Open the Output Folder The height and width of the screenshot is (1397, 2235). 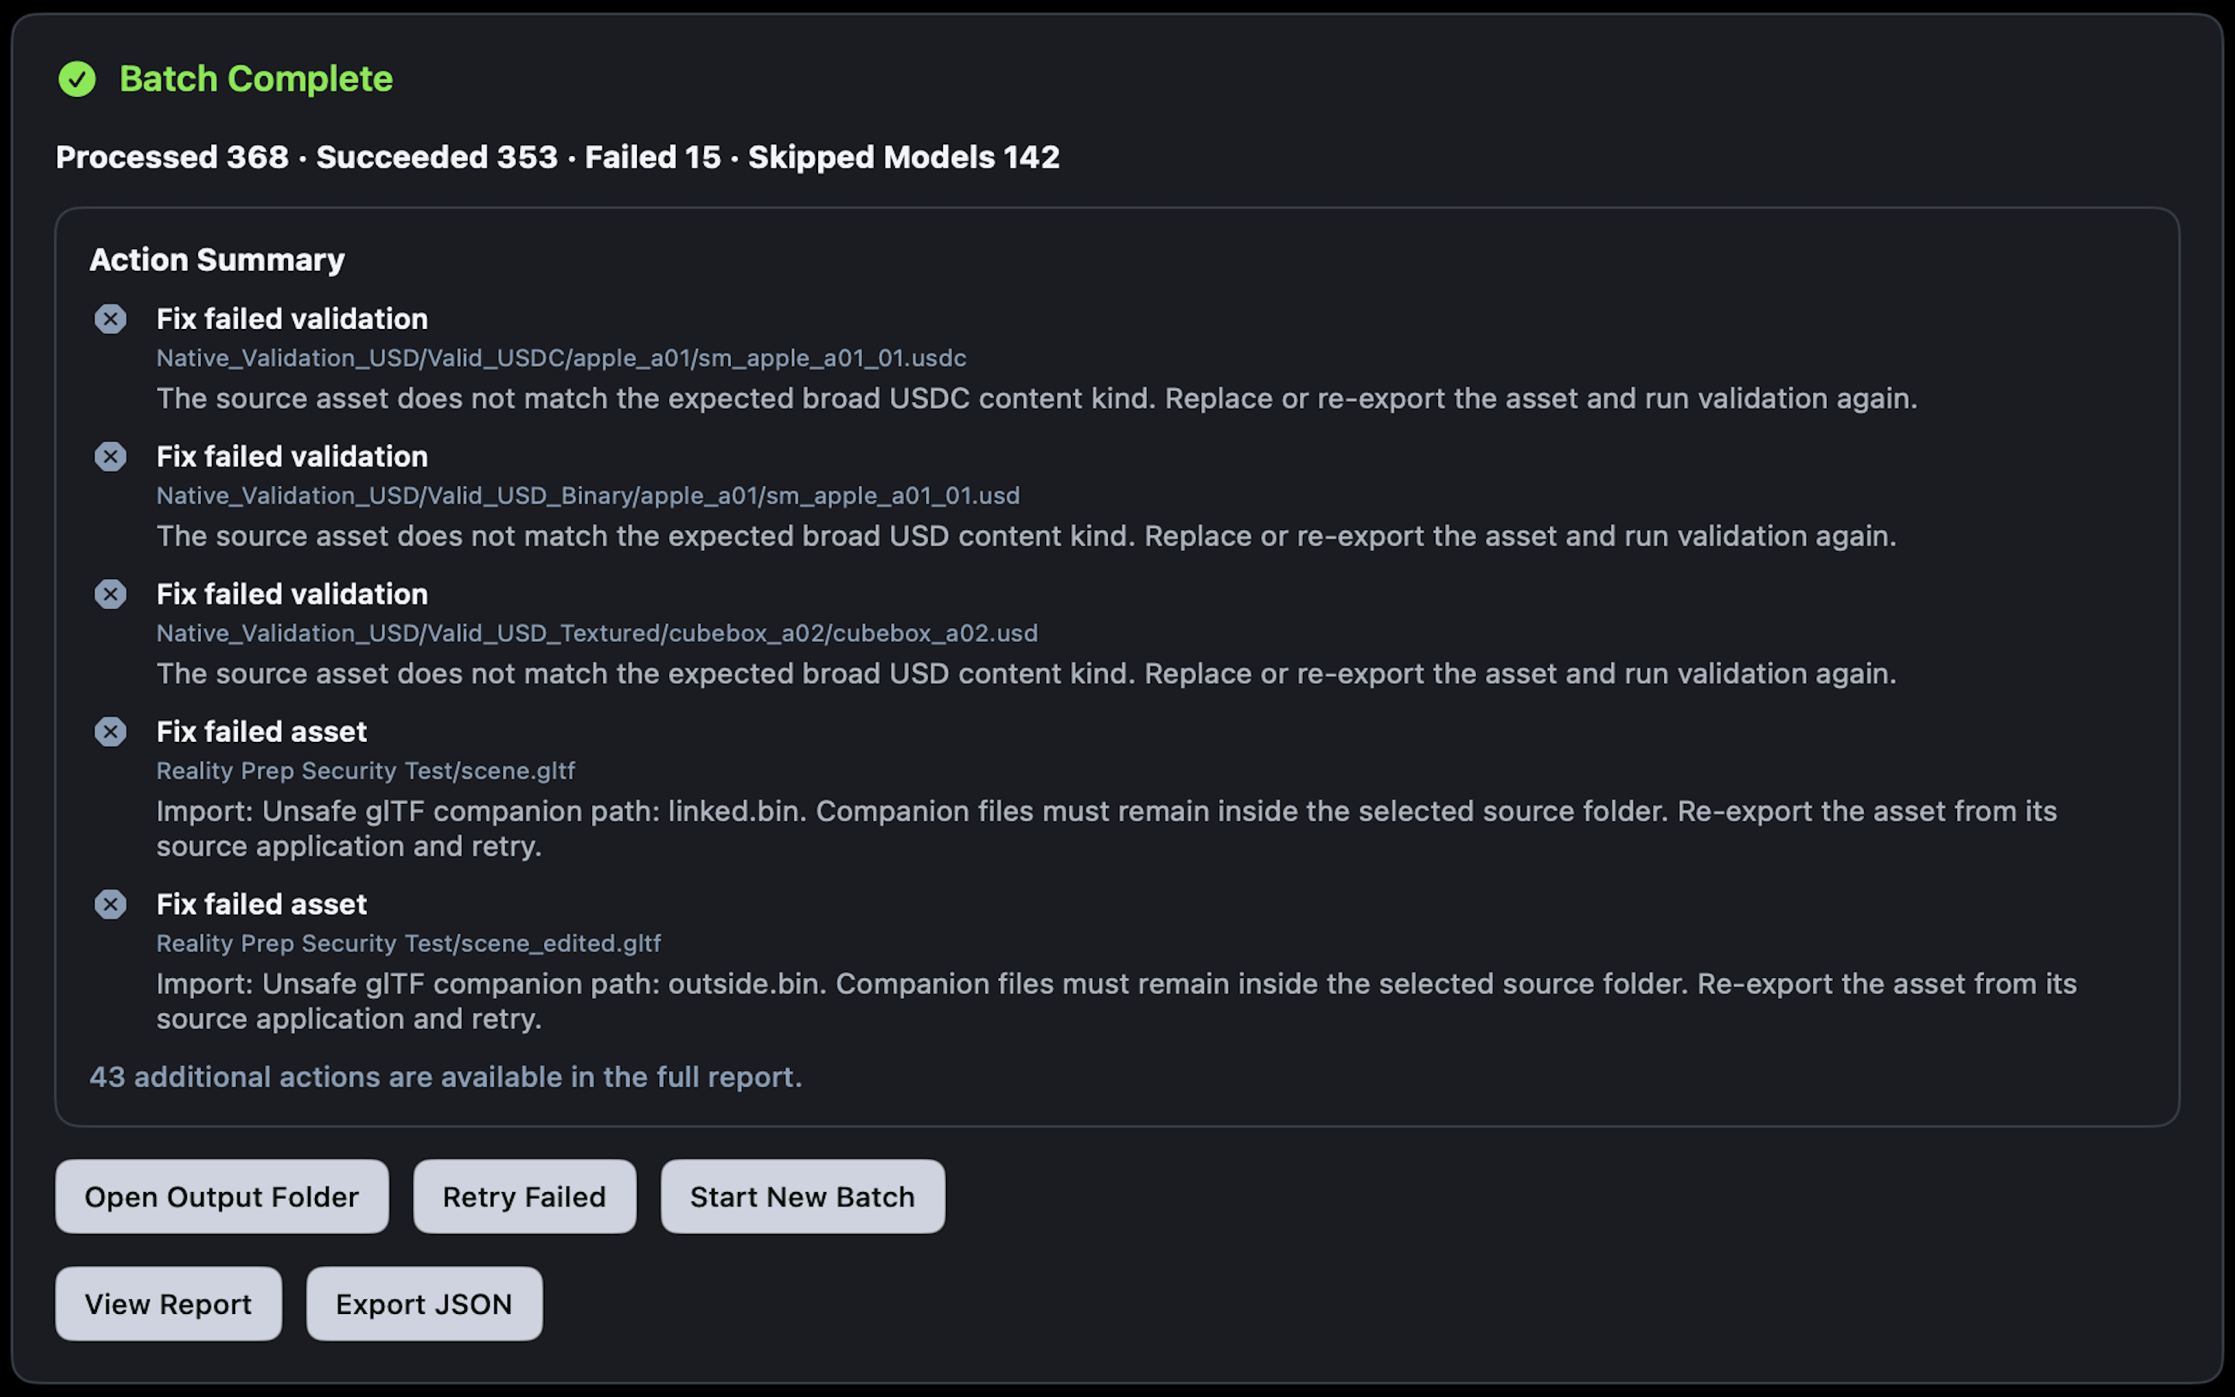pos(222,1197)
